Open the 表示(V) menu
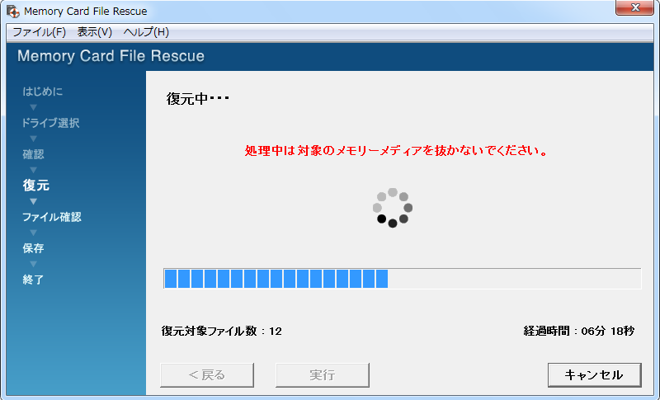 pyautogui.click(x=94, y=32)
